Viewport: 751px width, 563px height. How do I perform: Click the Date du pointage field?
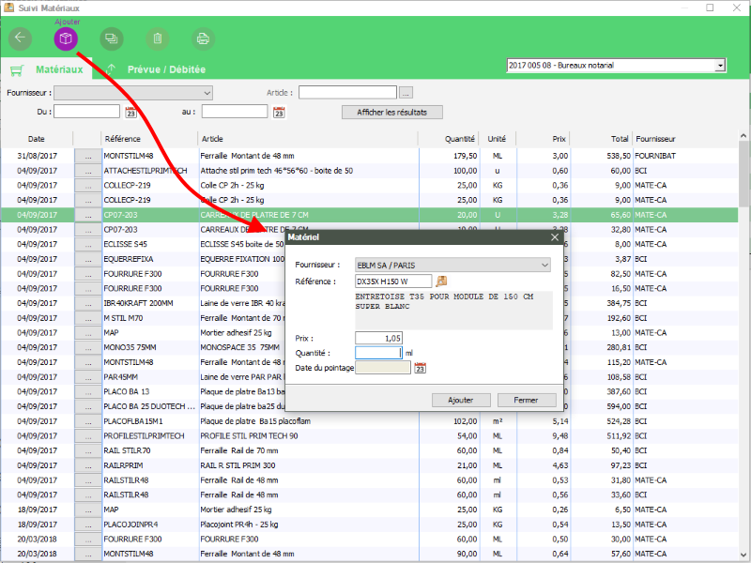pos(383,368)
